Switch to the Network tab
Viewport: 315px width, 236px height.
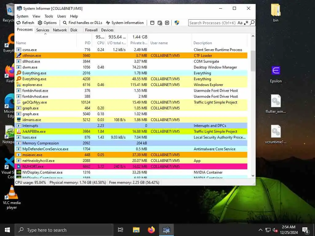point(60,30)
